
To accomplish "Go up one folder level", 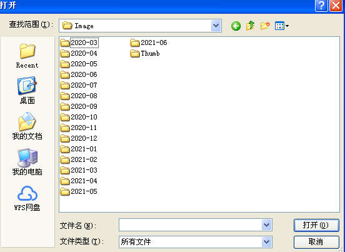I will [x=251, y=26].
